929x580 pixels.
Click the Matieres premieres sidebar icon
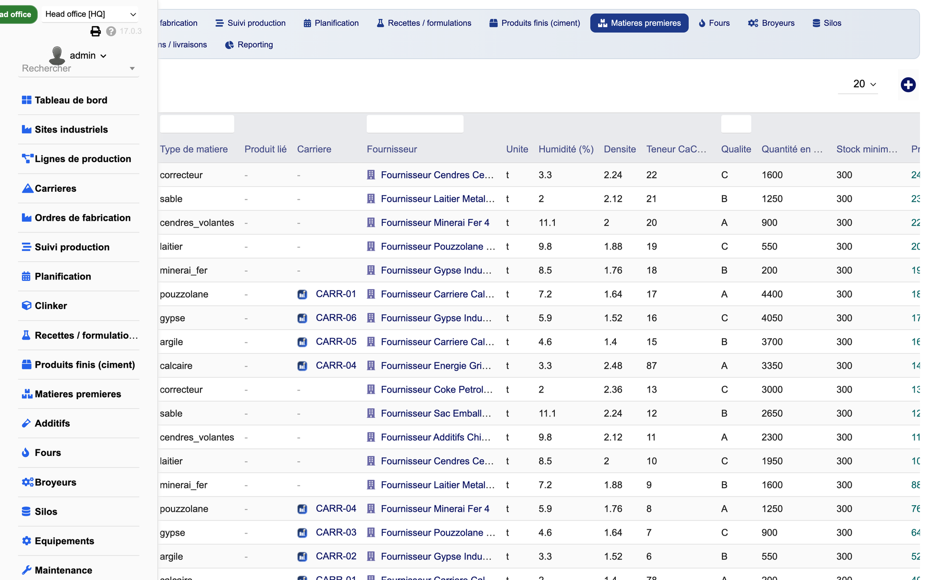pos(27,394)
